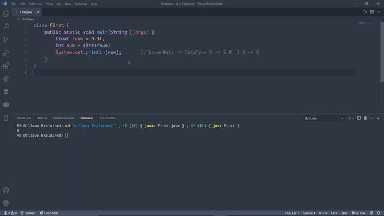Open the stacked-layers sidebar icon
This screenshot has height=216, width=384.
pos(6,104)
